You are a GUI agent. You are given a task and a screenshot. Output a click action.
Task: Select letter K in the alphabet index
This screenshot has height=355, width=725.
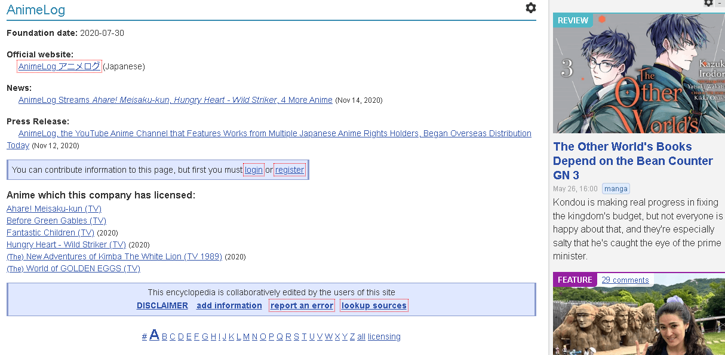pyautogui.click(x=232, y=336)
